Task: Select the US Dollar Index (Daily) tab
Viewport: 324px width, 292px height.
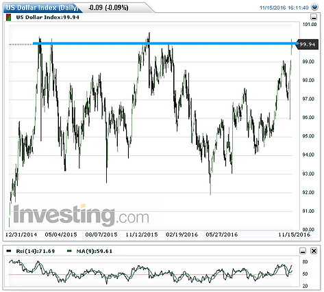Action: (42, 8)
